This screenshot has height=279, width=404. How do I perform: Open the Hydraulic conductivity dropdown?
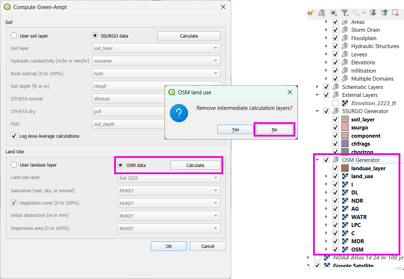tap(157, 61)
